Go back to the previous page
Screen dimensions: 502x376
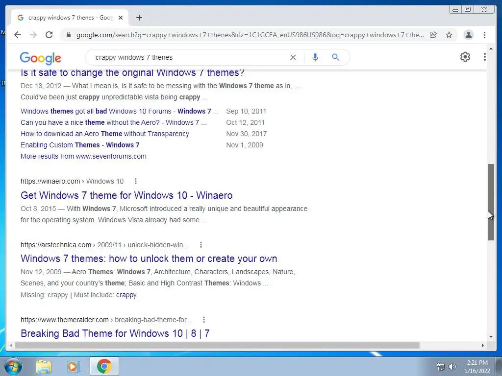18,35
